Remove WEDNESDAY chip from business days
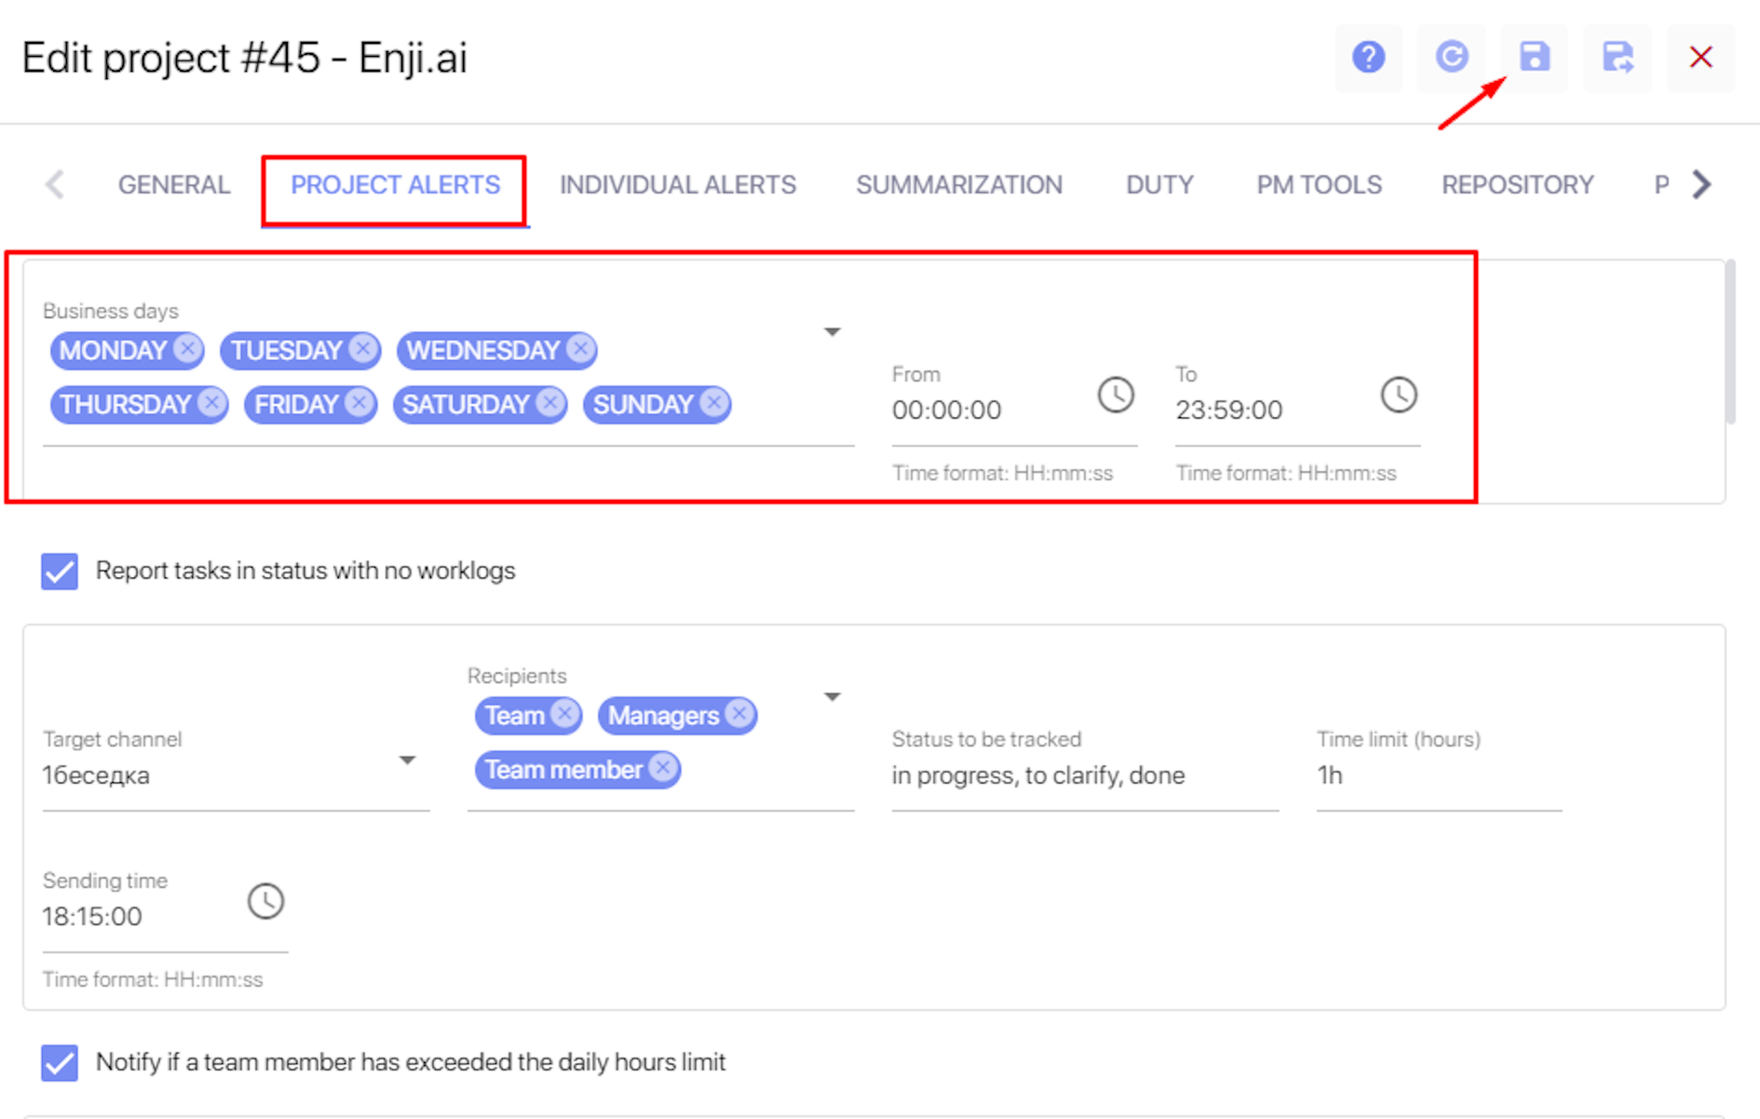This screenshot has width=1760, height=1119. [x=580, y=349]
